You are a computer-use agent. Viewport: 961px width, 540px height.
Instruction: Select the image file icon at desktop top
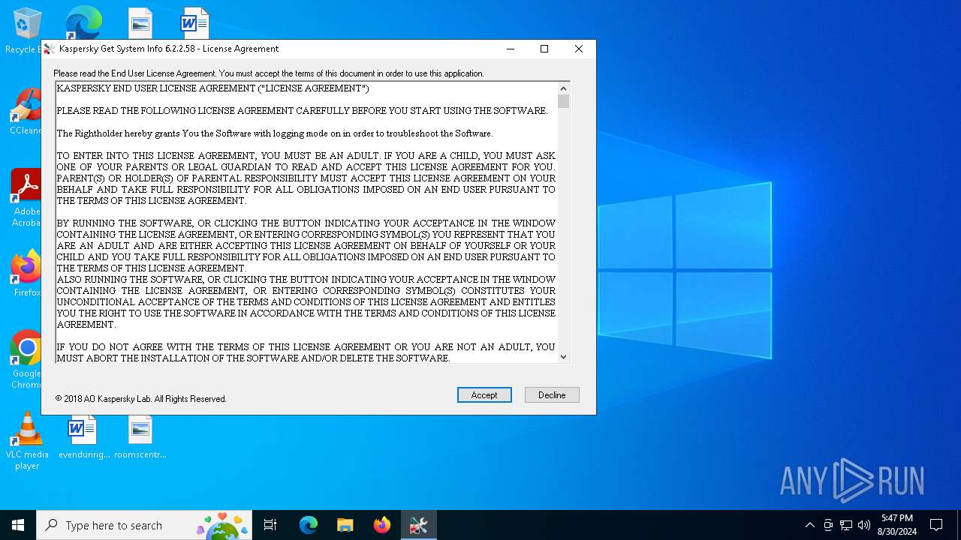[x=140, y=23]
